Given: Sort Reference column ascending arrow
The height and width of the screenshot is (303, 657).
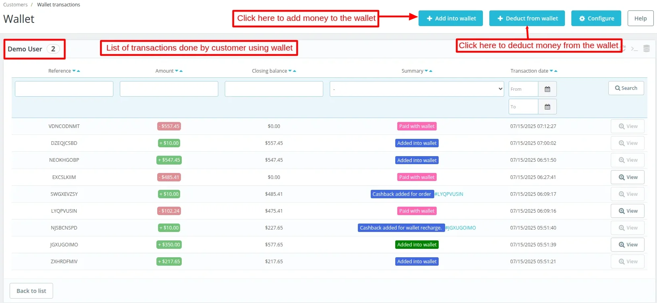Looking at the screenshot, I should click(x=78, y=71).
